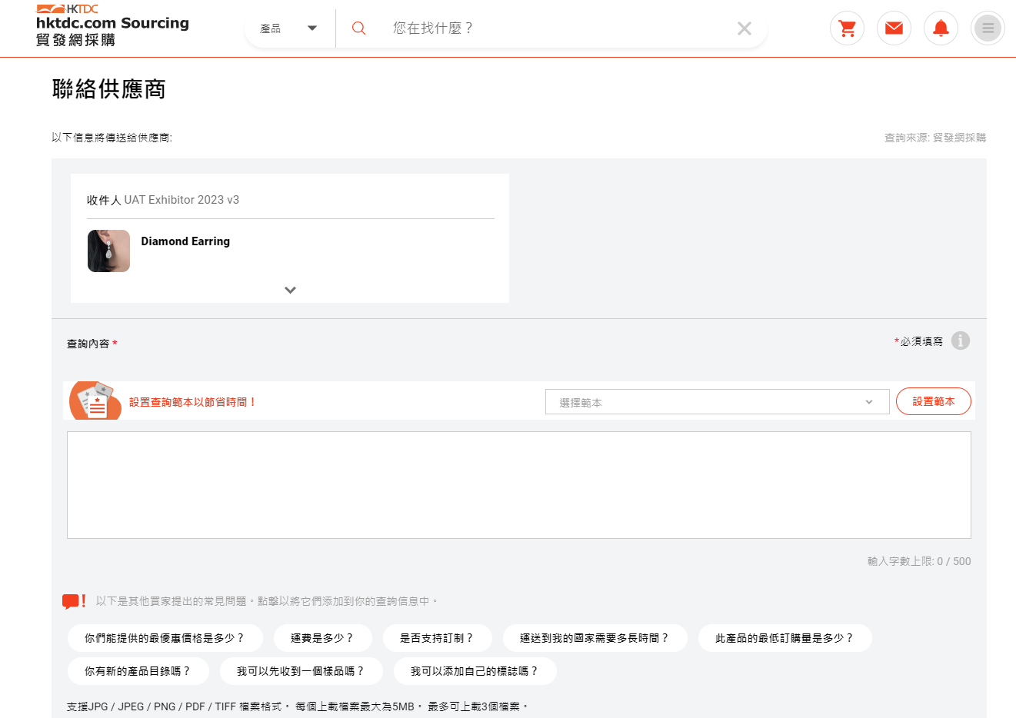Open the notifications bell icon

(x=941, y=28)
